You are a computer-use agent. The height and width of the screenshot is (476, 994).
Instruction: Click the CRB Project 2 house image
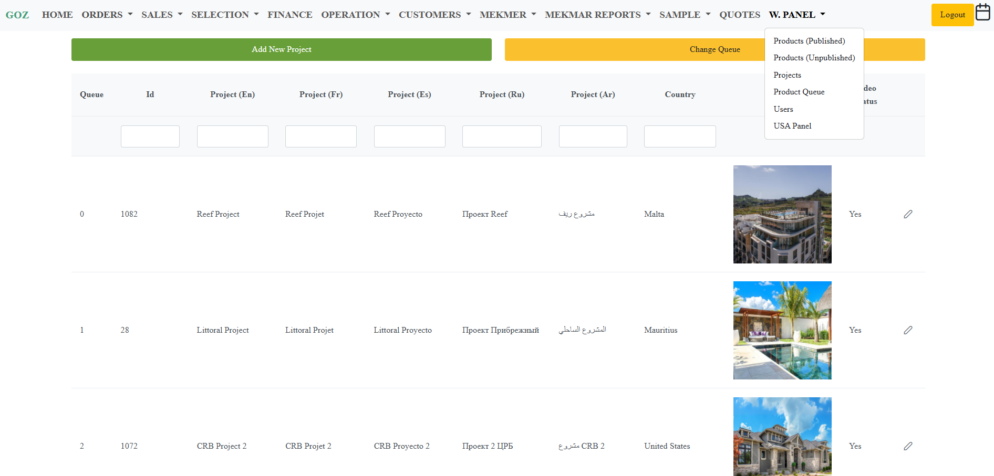tap(782, 437)
